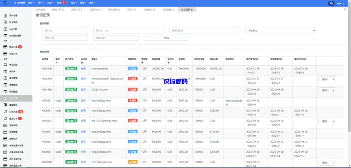Click the 借贷配置 sidebar icon
351x168 pixels.
coord(5,92)
